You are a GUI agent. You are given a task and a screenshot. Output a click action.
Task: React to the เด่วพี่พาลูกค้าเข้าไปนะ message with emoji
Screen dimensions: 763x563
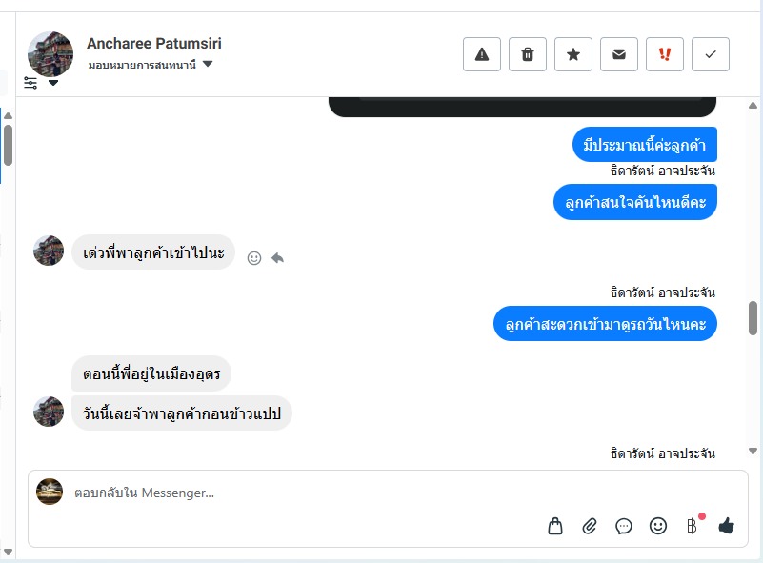pos(254,257)
